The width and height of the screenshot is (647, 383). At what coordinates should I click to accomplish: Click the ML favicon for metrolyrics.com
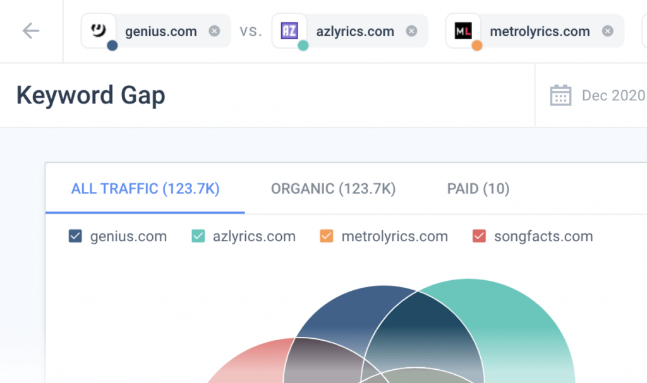pos(463,30)
